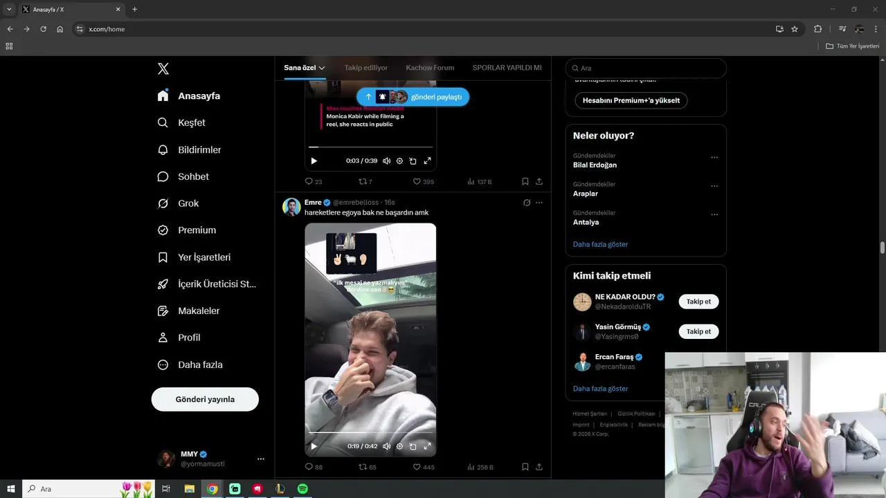Seek on top video progress bar
The image size is (886, 498).
coord(370,147)
